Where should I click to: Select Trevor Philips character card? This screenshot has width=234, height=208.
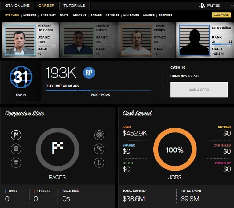[147, 40]
